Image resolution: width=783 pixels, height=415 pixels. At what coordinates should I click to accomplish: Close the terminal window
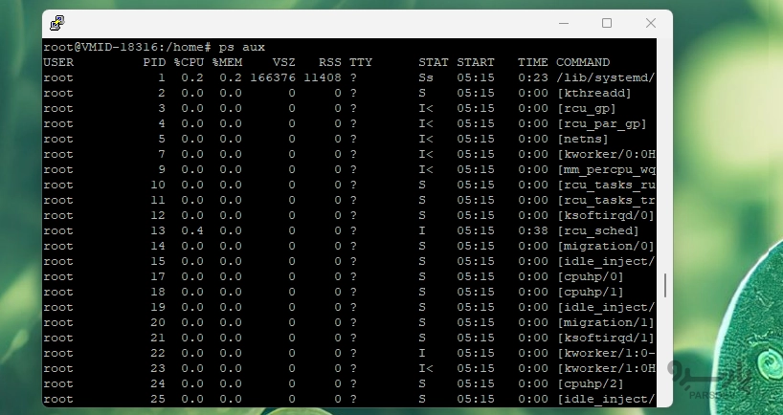tap(651, 23)
